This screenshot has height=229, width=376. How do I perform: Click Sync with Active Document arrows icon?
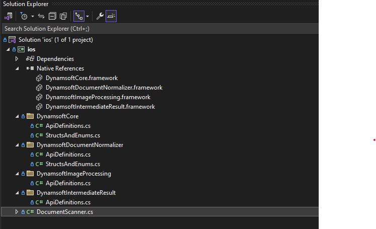[41, 16]
